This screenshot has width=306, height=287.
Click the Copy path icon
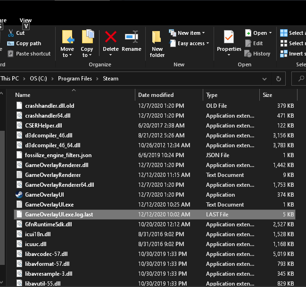coord(10,43)
